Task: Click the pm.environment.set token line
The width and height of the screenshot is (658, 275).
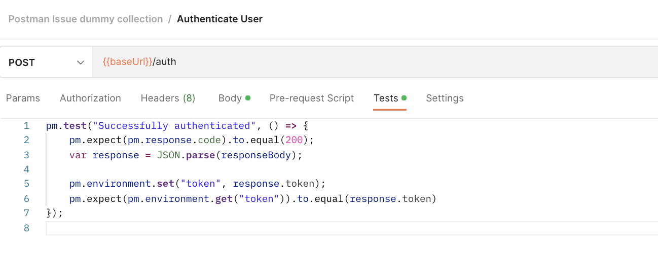Action: click(197, 184)
